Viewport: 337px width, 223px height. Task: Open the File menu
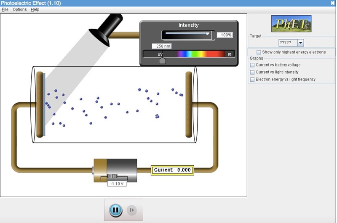5,9
